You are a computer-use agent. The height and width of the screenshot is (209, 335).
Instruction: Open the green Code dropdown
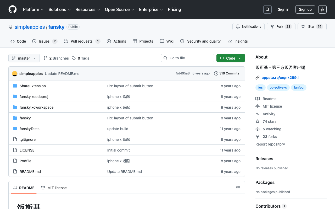click(231, 58)
